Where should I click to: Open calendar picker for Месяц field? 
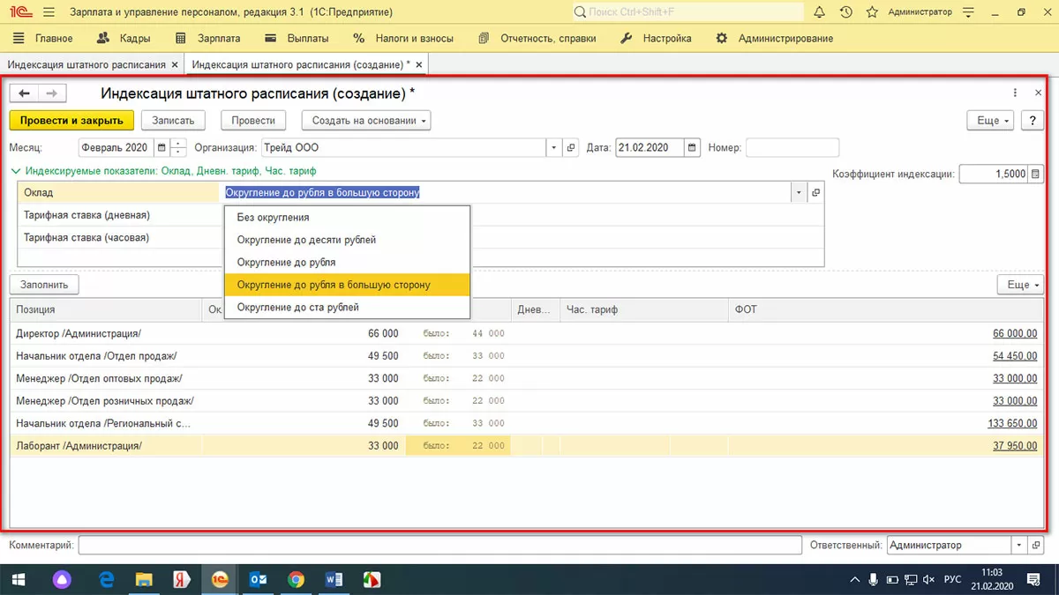161,148
